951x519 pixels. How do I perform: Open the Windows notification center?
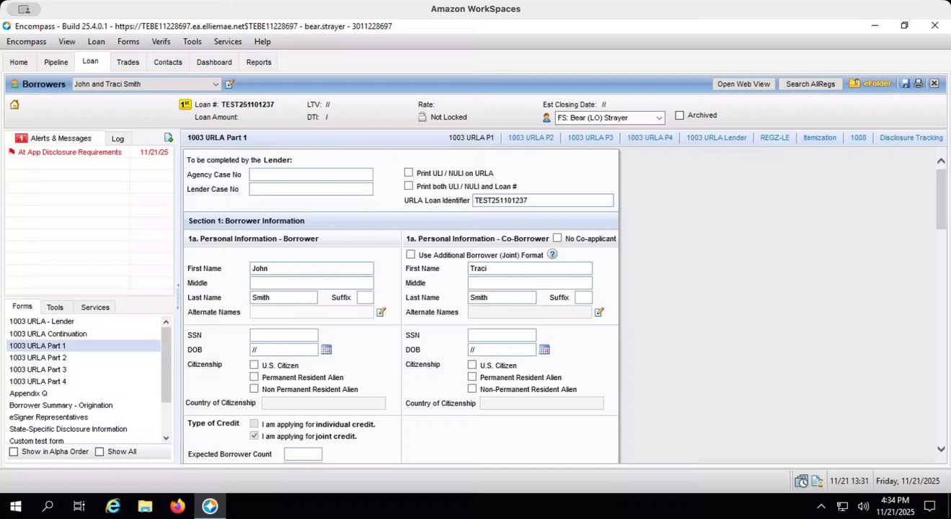930,506
